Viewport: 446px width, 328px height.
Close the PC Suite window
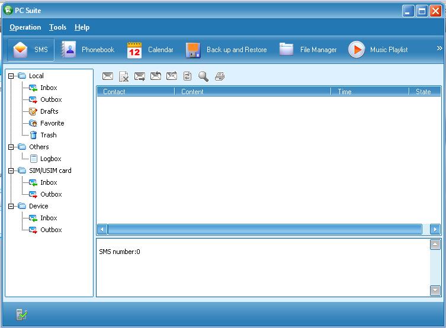pyautogui.click(x=435, y=11)
